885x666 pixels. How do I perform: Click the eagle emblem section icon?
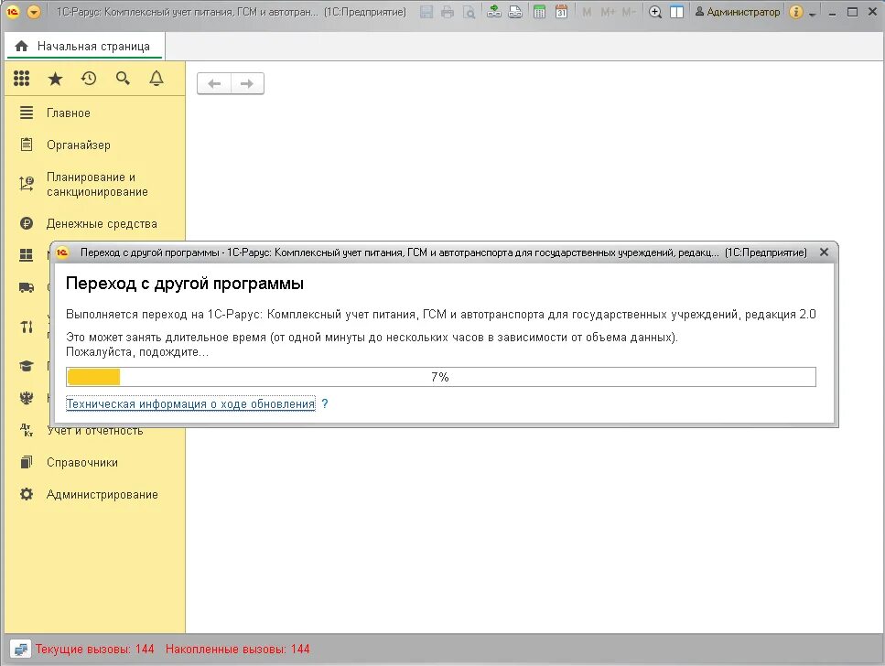(x=26, y=398)
